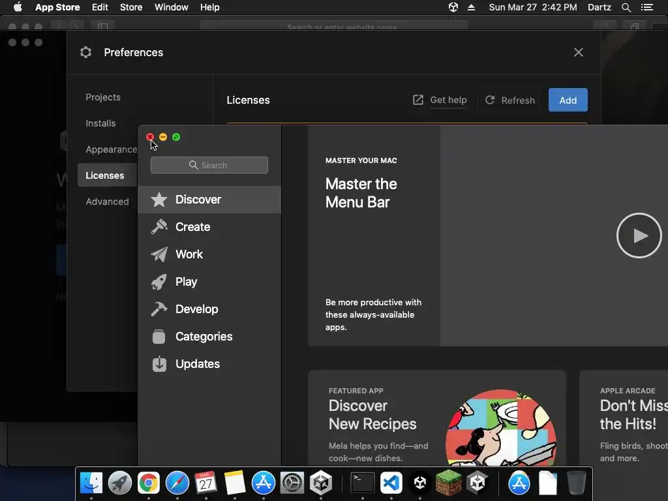Switch to Appearance in Preferences
The image size is (668, 501).
point(111,149)
